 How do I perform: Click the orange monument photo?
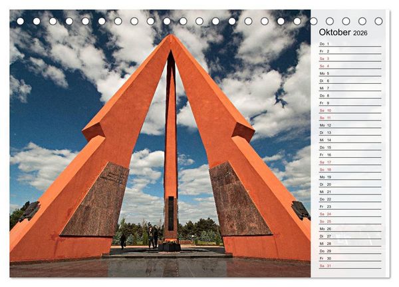pos(160,144)
